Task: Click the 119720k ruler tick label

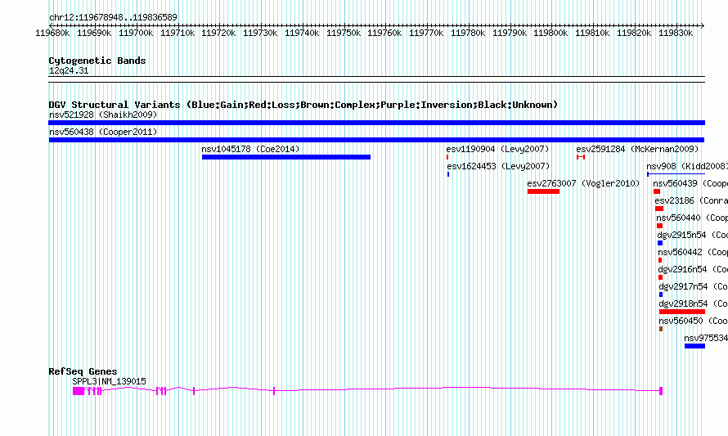Action: tap(218, 34)
